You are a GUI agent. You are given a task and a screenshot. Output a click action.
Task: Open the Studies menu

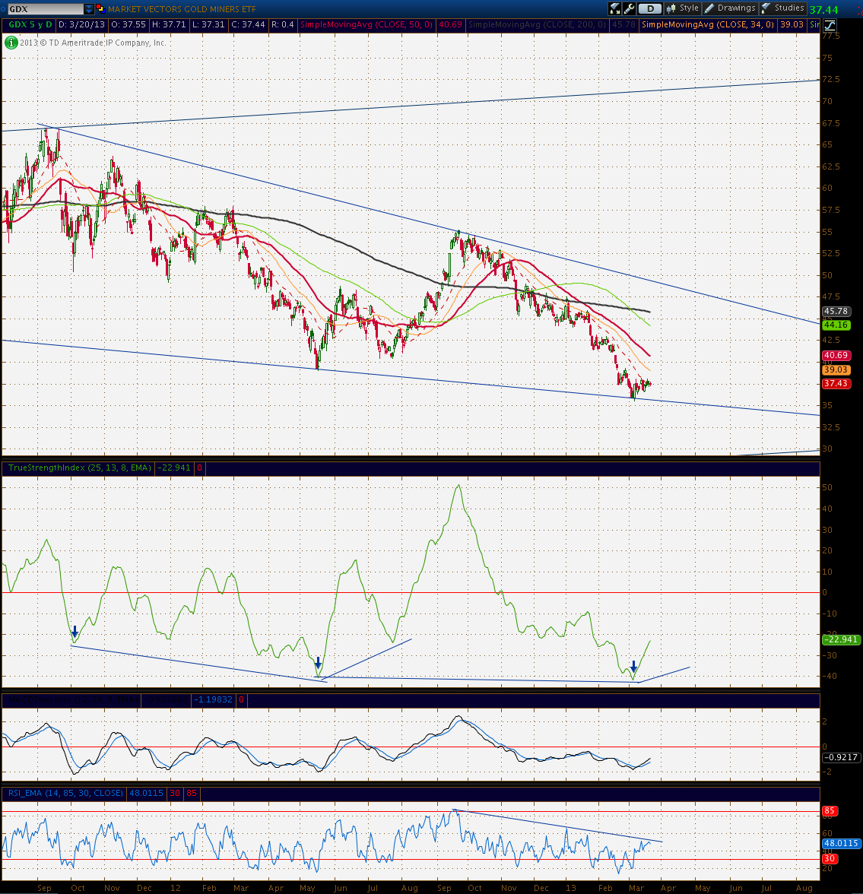[783, 8]
